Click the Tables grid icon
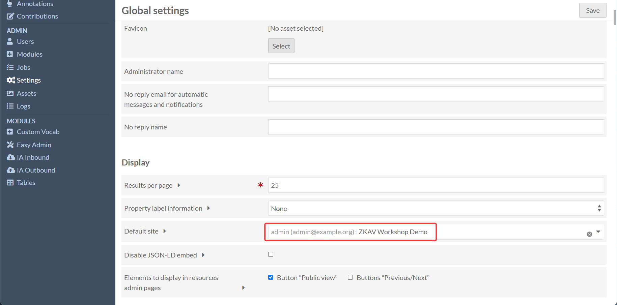Screen dimensions: 617x305 click(10, 183)
